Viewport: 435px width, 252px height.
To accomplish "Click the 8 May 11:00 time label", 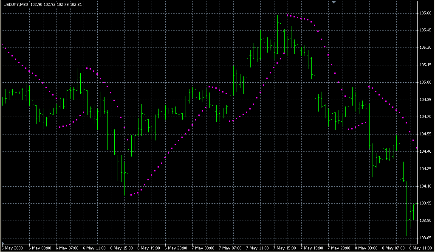I will pos(421,248).
